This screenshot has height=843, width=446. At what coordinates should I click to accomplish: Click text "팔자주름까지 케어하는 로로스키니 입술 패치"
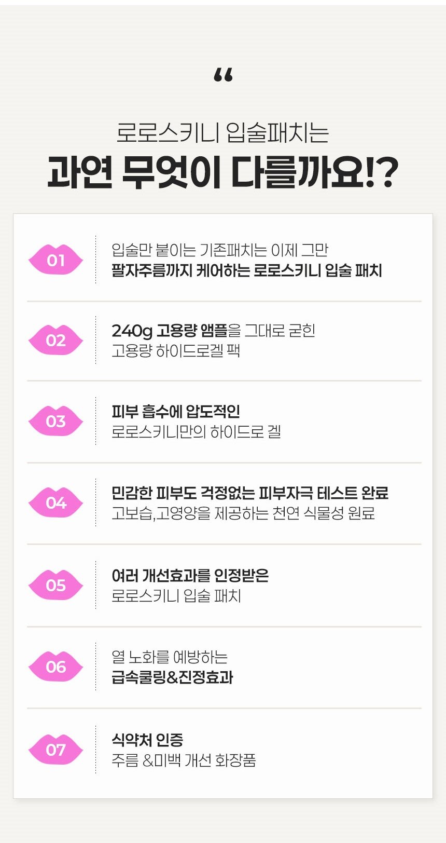pyautogui.click(x=247, y=270)
